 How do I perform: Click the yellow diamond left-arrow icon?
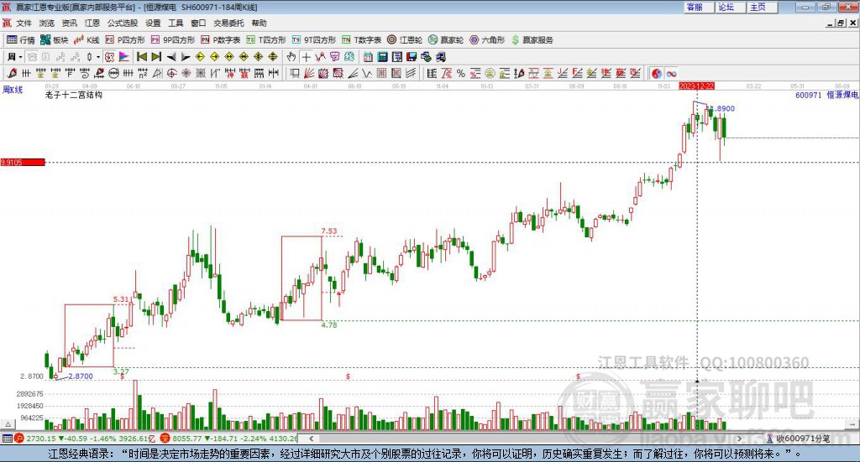coord(200,57)
